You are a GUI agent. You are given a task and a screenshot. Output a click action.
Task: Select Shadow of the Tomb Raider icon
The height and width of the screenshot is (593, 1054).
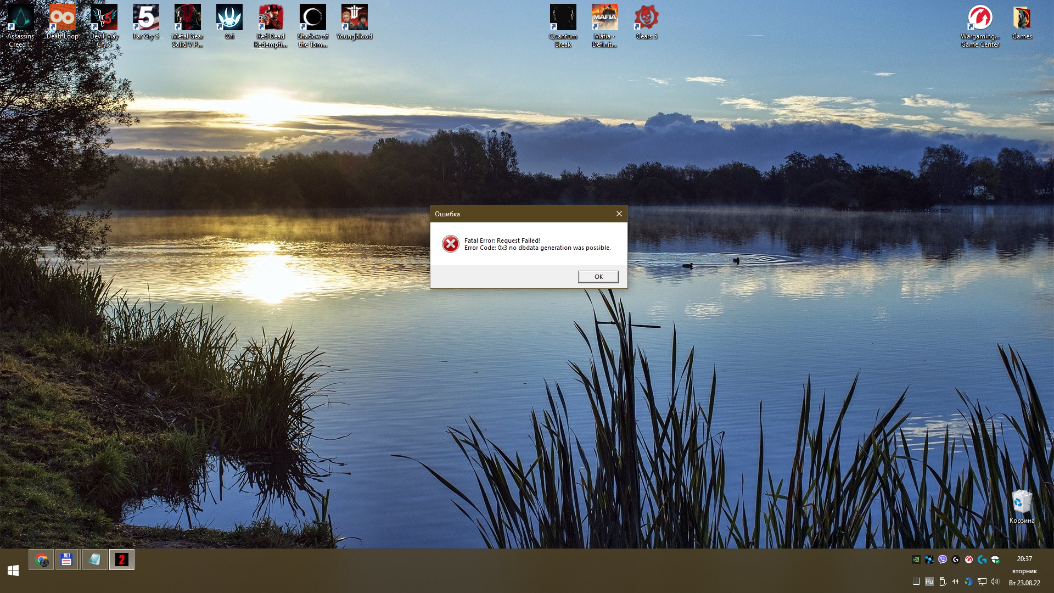tap(312, 26)
